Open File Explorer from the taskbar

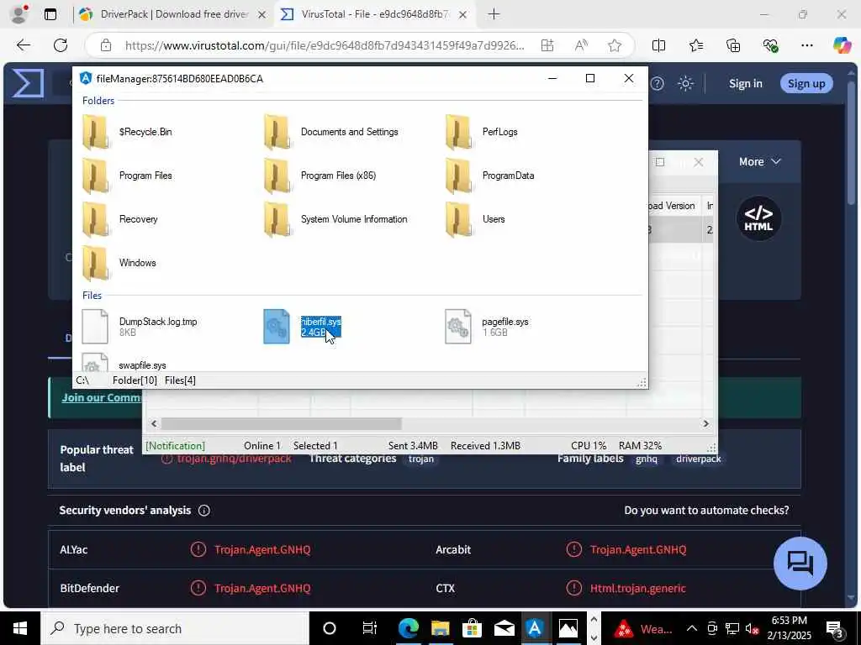coord(440,628)
